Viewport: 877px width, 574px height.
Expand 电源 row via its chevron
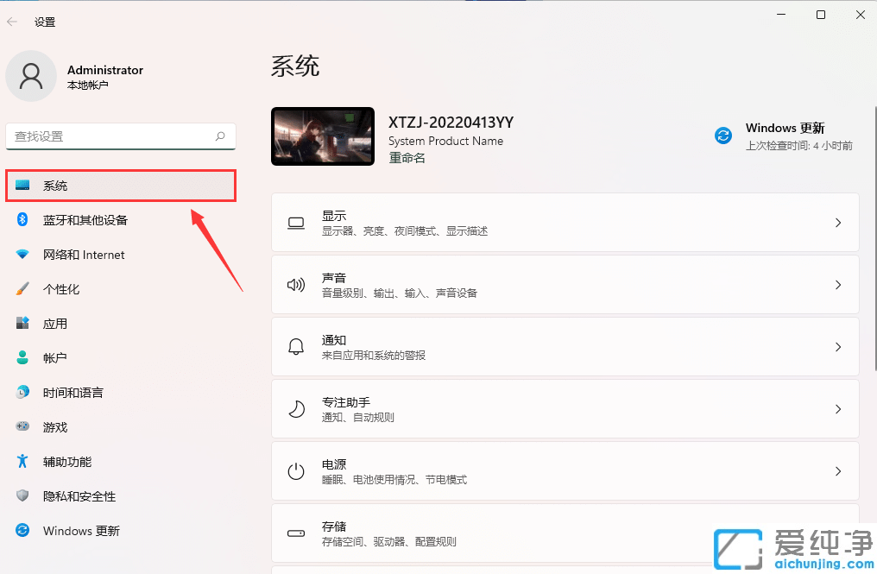[x=838, y=471]
